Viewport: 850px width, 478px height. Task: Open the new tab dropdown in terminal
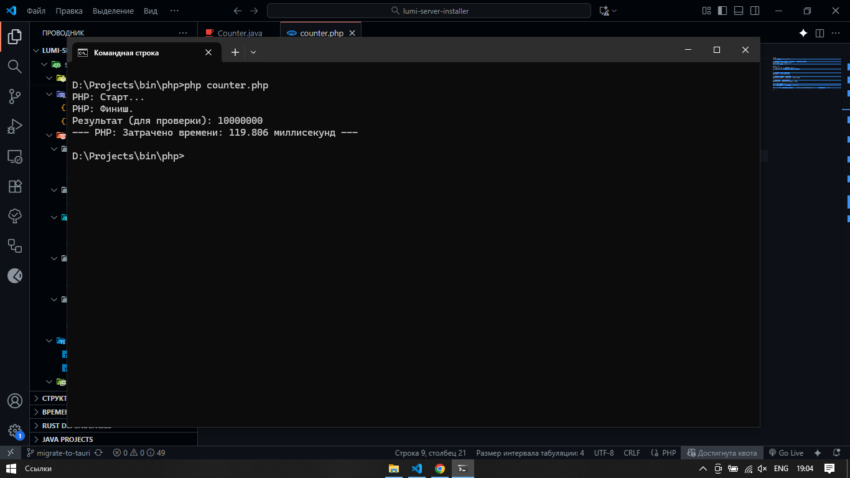[x=253, y=53]
